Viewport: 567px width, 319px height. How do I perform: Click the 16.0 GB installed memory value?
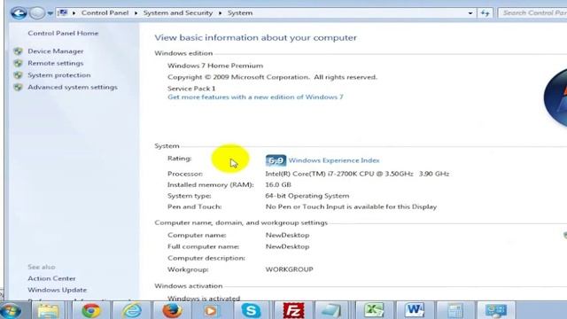point(278,185)
